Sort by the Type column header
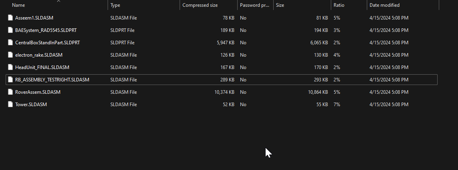The height and width of the screenshot is (170, 458). (116, 5)
